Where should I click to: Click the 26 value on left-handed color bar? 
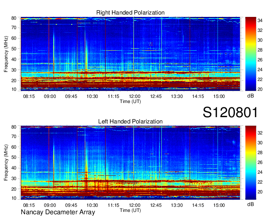click(x=260, y=162)
